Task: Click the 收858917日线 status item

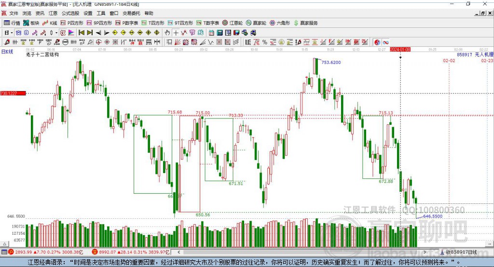Action: point(459,252)
